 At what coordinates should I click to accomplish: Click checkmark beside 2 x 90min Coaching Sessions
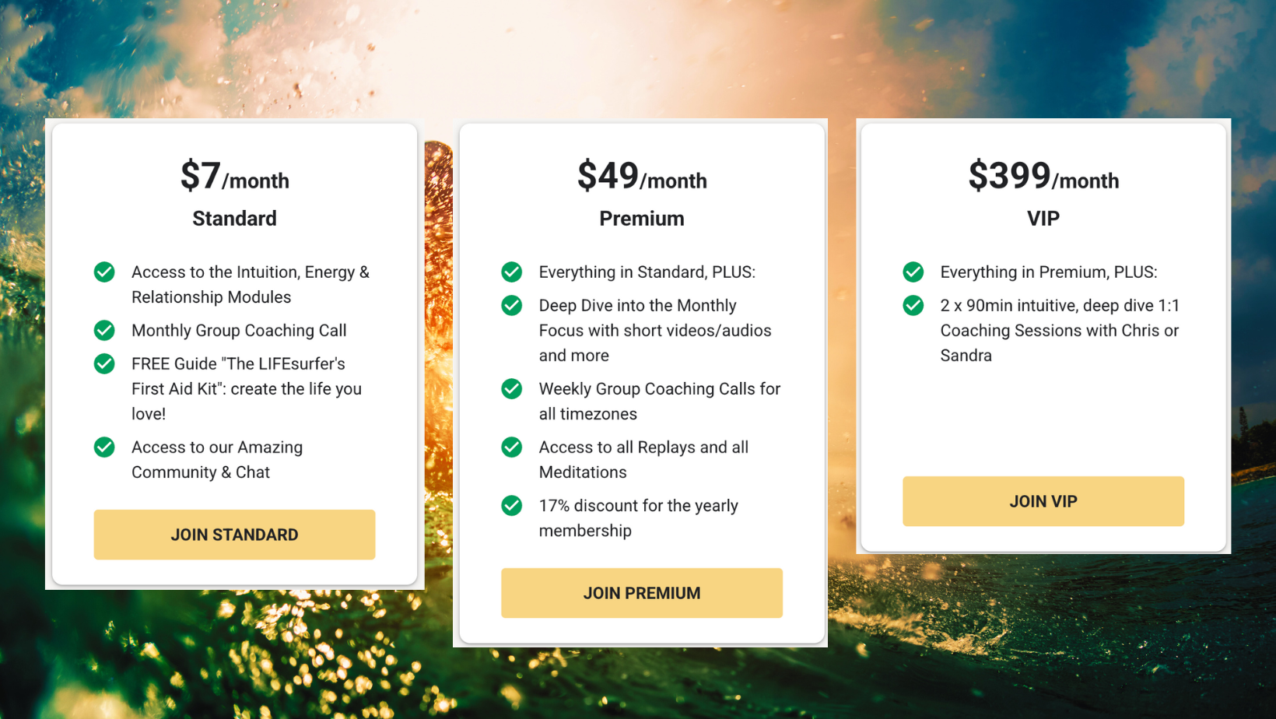(x=913, y=306)
